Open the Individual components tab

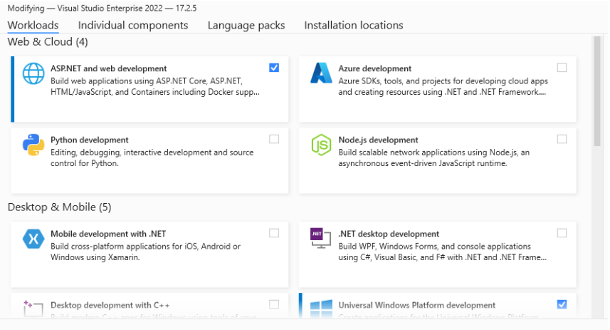point(133,26)
